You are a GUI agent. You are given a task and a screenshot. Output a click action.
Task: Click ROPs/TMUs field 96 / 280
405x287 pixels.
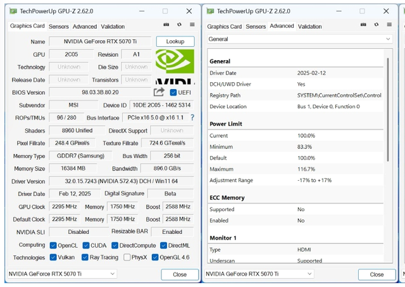click(x=66, y=118)
